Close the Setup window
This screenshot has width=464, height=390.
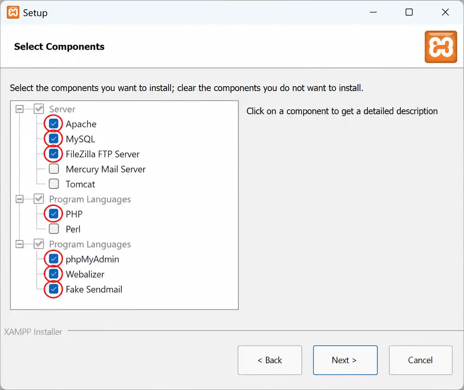point(445,12)
